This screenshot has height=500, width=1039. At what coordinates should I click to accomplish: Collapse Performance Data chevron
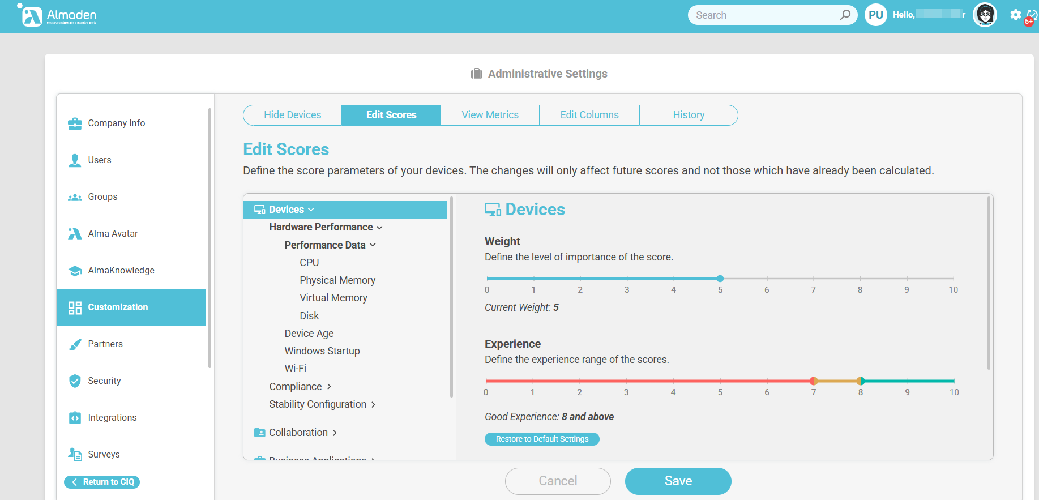click(x=373, y=245)
